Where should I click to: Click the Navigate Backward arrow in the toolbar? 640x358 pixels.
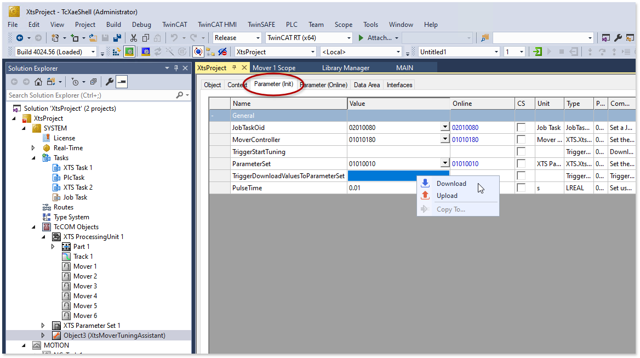click(19, 38)
